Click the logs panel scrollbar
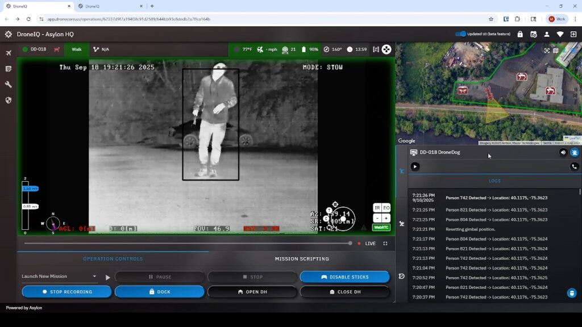This screenshot has height=327, width=582. coord(580,192)
